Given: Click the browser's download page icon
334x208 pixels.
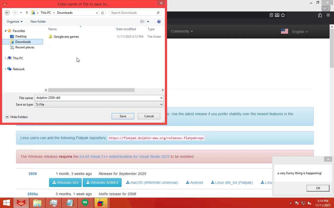Looking at the screenshot, I should point(277,15).
